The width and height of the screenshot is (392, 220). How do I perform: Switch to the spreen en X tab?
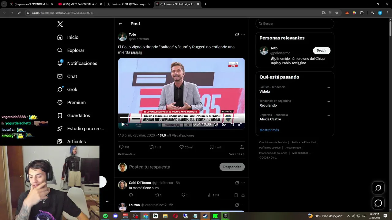(31, 4)
